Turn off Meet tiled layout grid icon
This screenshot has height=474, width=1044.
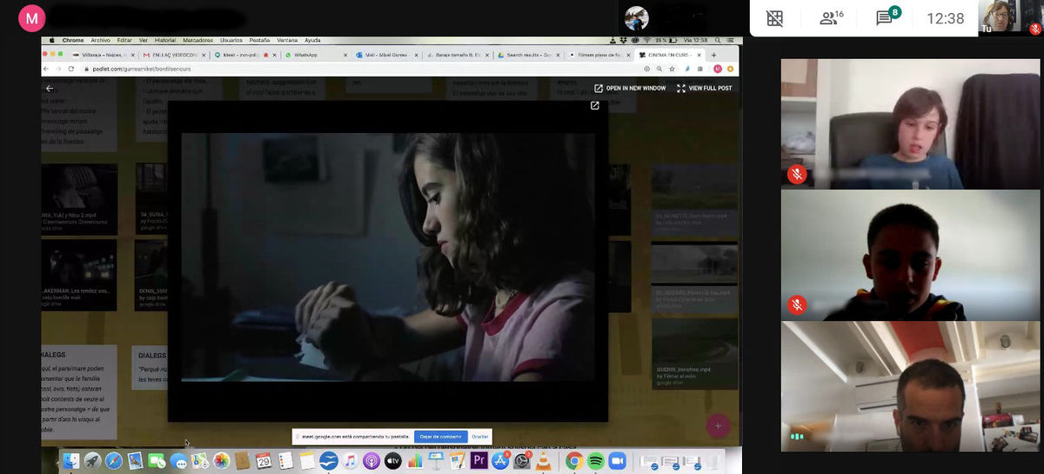click(774, 18)
